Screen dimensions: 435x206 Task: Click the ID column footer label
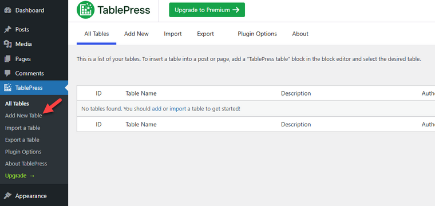[99, 125]
